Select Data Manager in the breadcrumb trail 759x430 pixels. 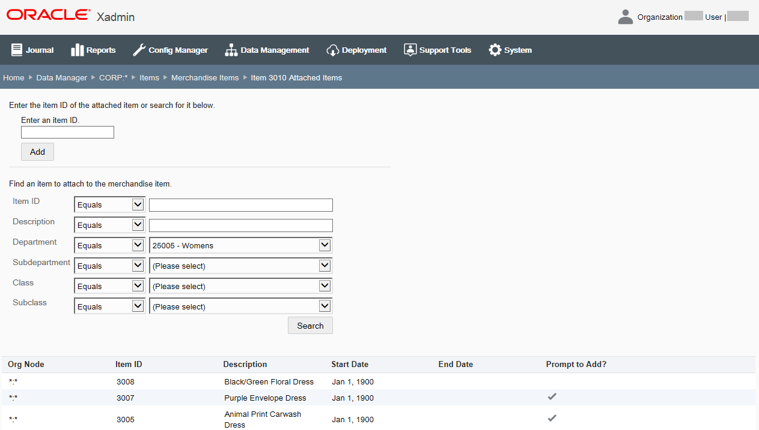[x=61, y=77]
